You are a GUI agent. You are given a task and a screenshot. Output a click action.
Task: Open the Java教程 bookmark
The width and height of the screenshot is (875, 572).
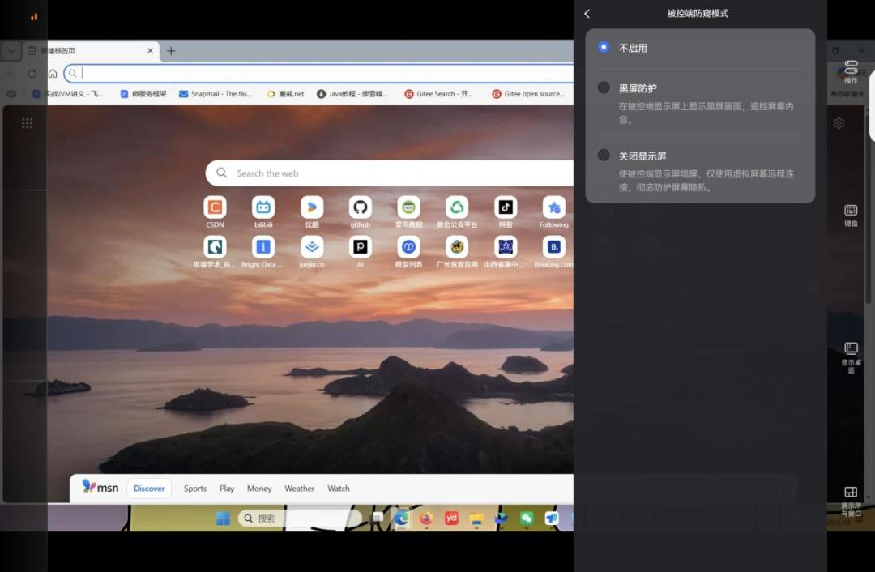(x=352, y=94)
